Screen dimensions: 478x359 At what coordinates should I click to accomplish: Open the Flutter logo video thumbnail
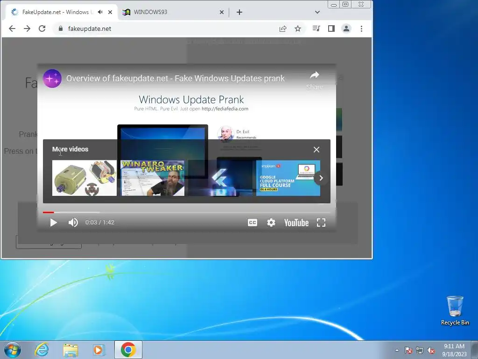[x=220, y=178]
